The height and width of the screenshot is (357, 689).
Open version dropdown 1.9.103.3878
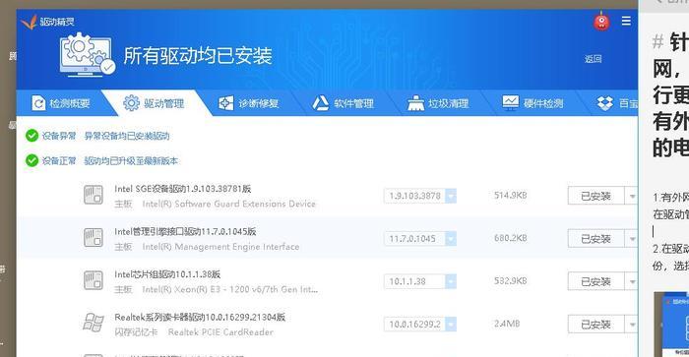(x=451, y=196)
